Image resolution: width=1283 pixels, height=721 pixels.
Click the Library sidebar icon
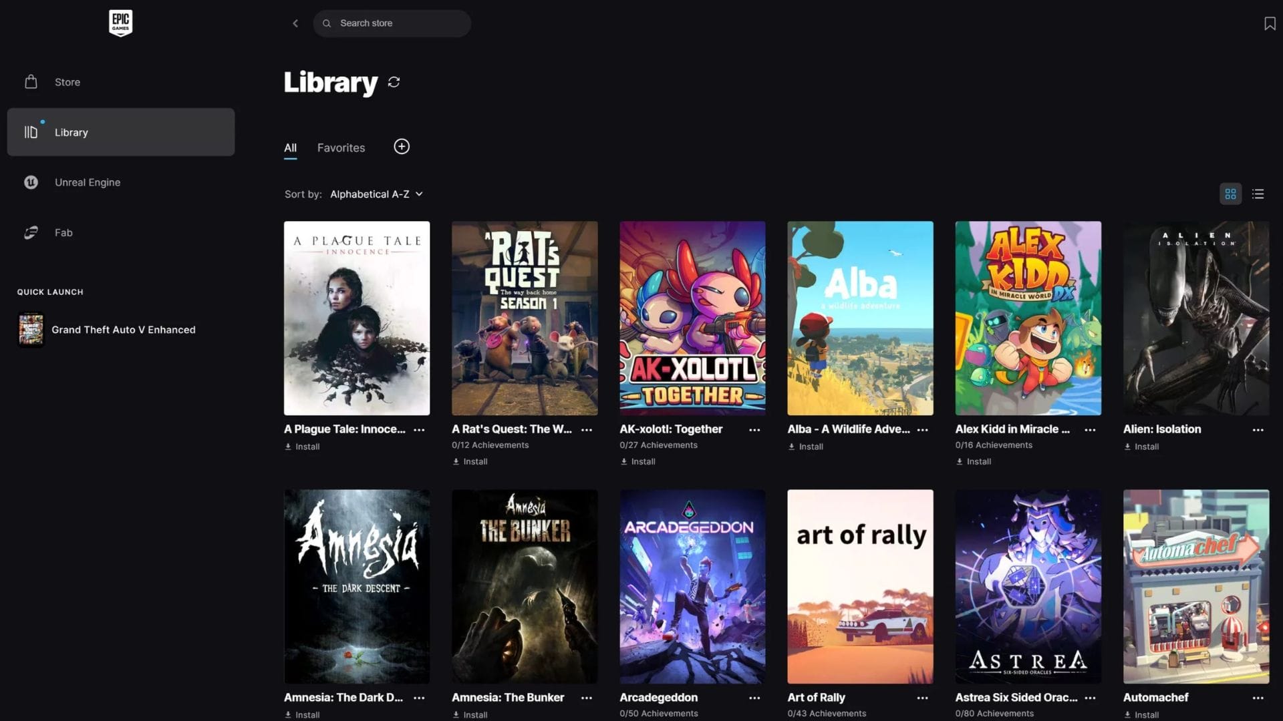click(x=31, y=132)
